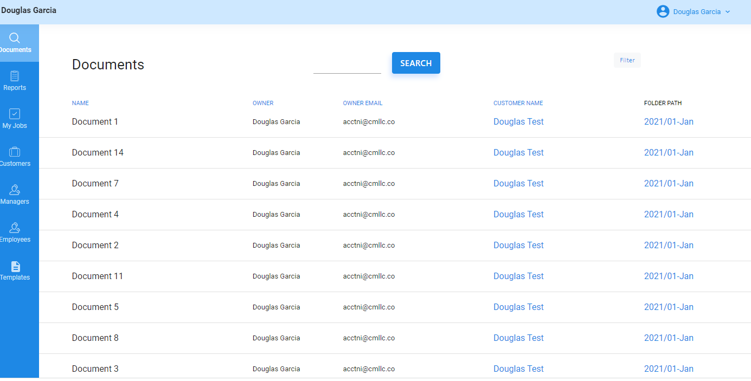Sort by the CUSTOMER NAME column header
This screenshot has width=751, height=381.
[518, 103]
